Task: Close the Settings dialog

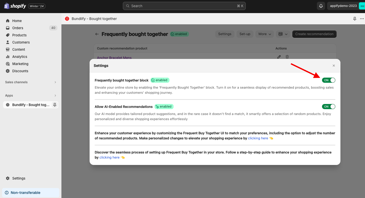Action: [334, 66]
